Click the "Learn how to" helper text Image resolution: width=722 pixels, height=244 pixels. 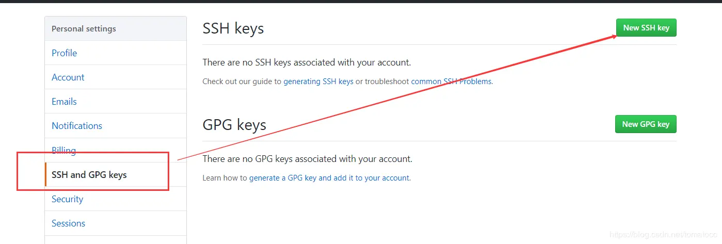pos(225,178)
